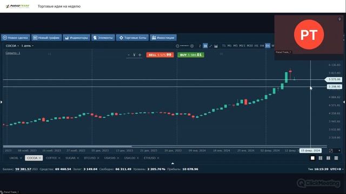Open the Elements (Элементы) drawing menu
Screen dimensions: 346x194
103,38
